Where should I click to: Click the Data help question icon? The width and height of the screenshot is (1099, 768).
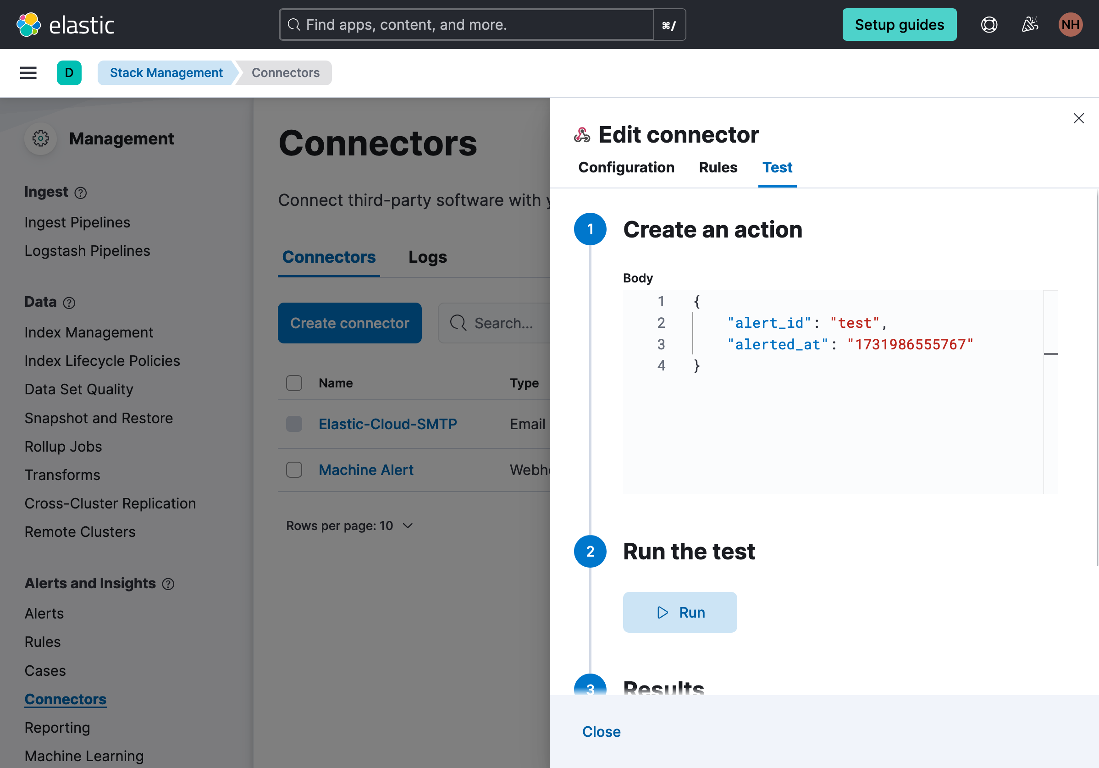click(69, 303)
